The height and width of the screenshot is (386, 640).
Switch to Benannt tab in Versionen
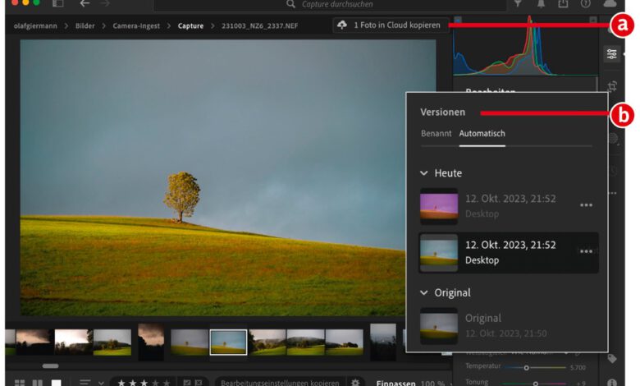(437, 134)
